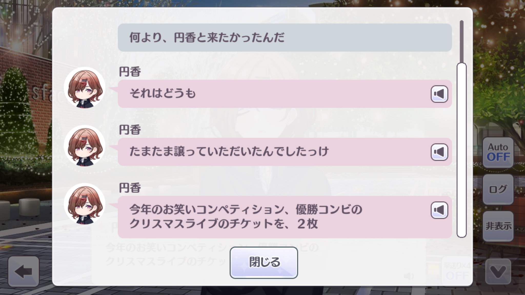The height and width of the screenshot is (295, 525).
Task: Select the それはどうも speech bubble
Action: (272, 94)
